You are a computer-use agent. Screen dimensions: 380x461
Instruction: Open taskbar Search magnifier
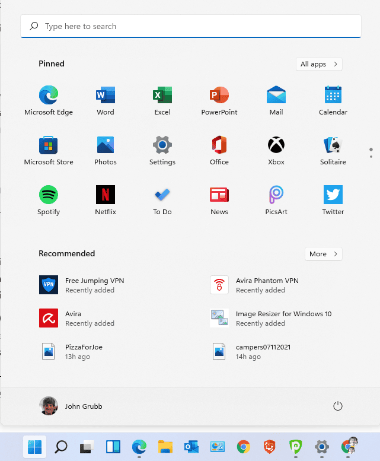[61, 447]
